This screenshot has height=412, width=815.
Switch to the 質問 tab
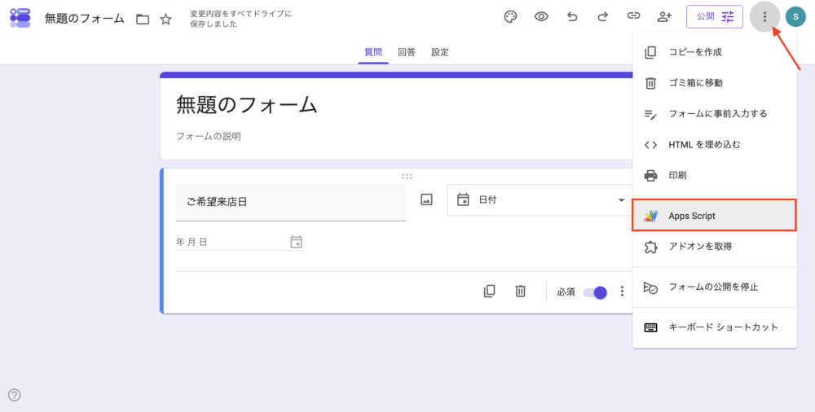(373, 52)
